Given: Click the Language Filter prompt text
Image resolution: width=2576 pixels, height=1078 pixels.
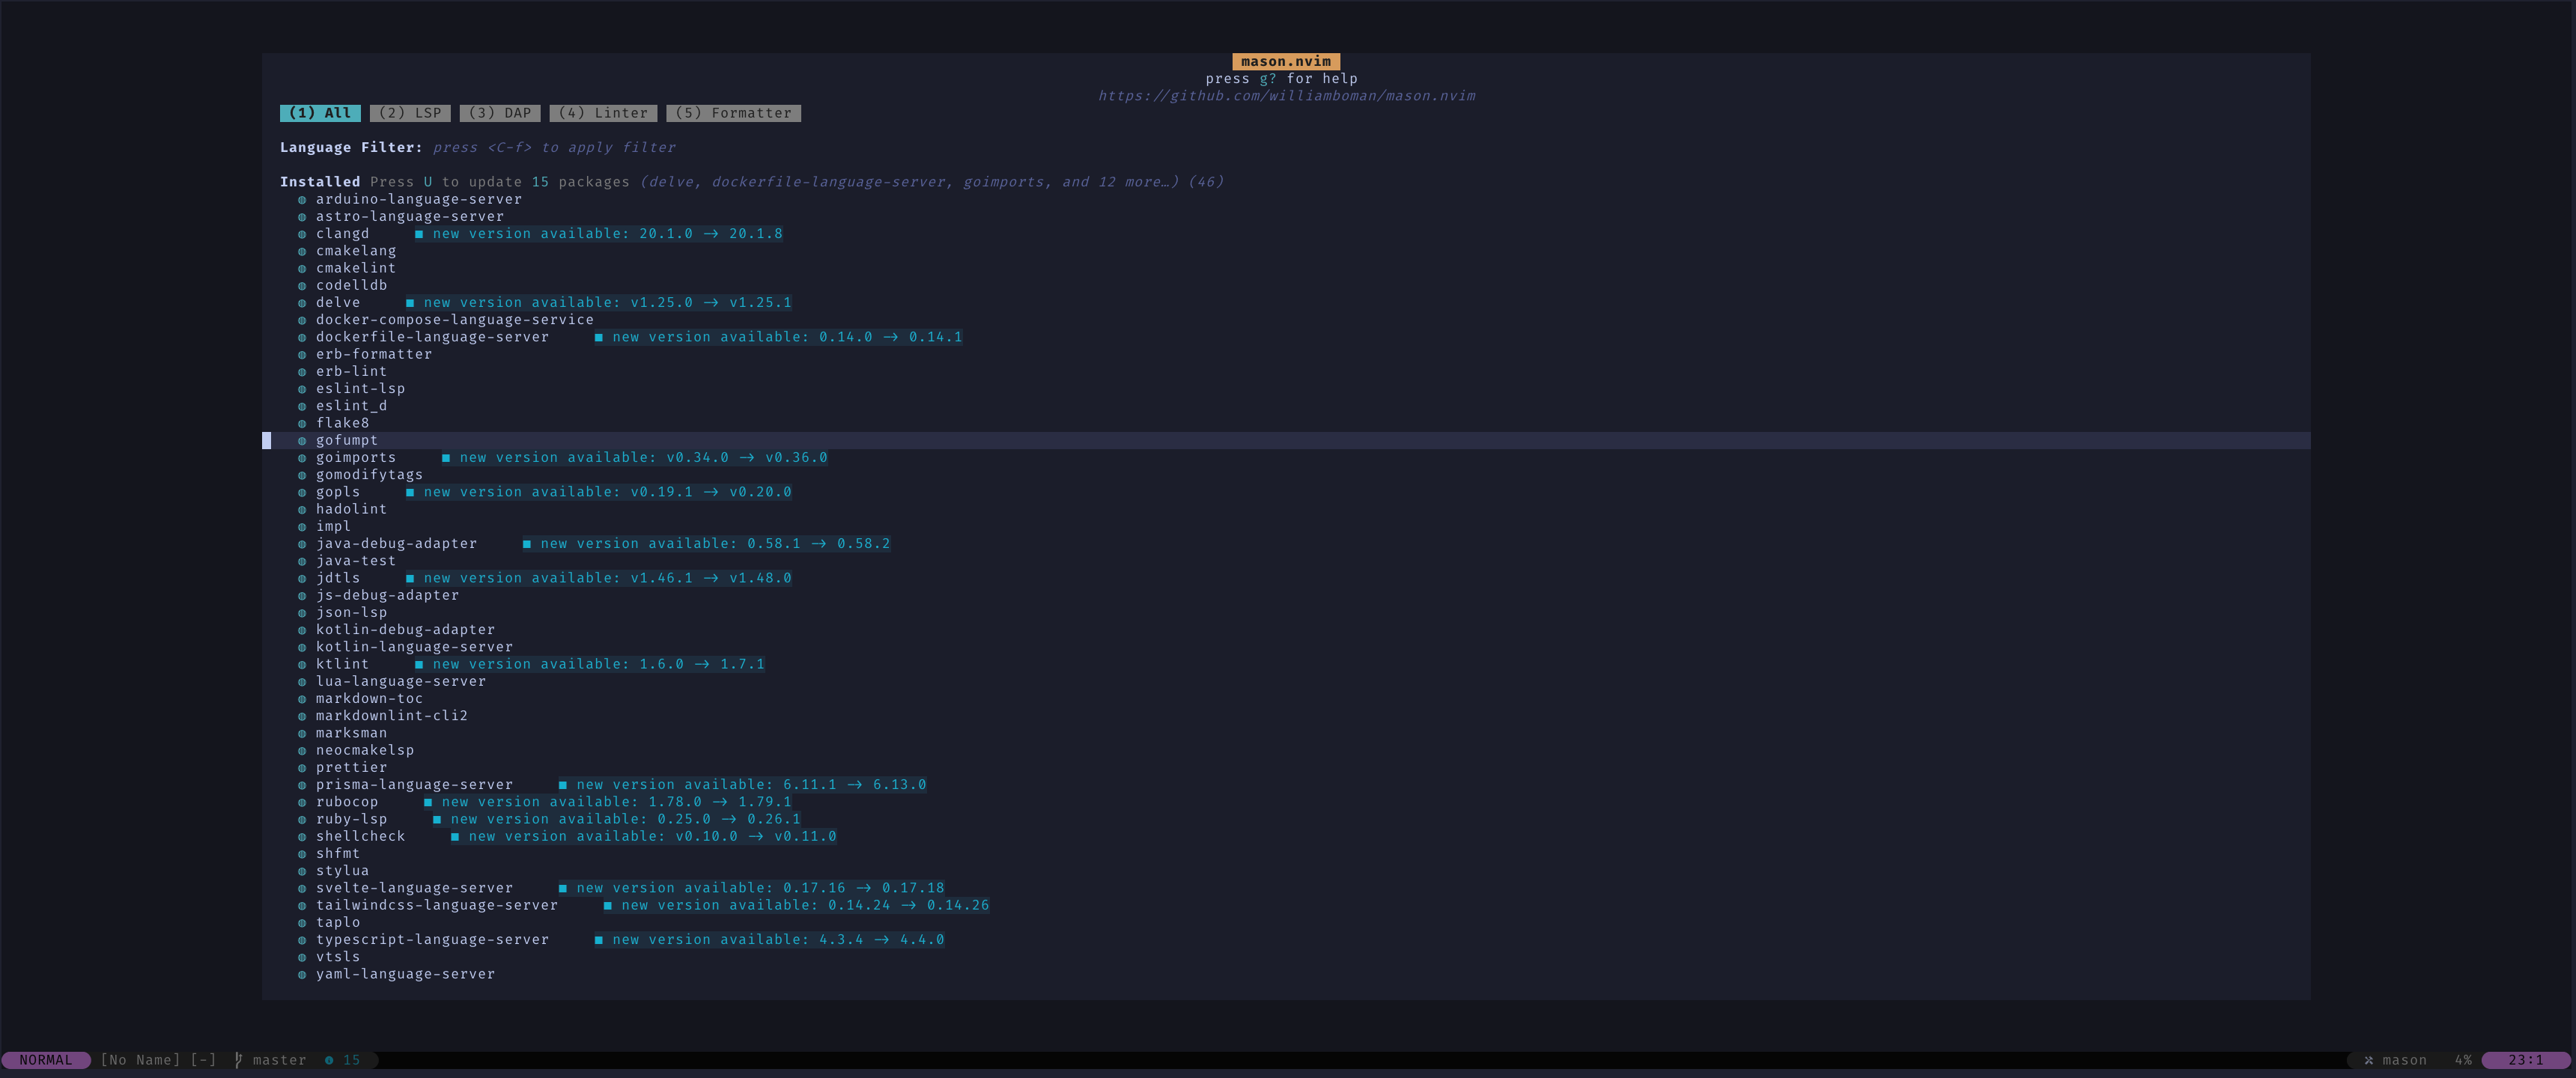Looking at the screenshot, I should tap(554, 148).
